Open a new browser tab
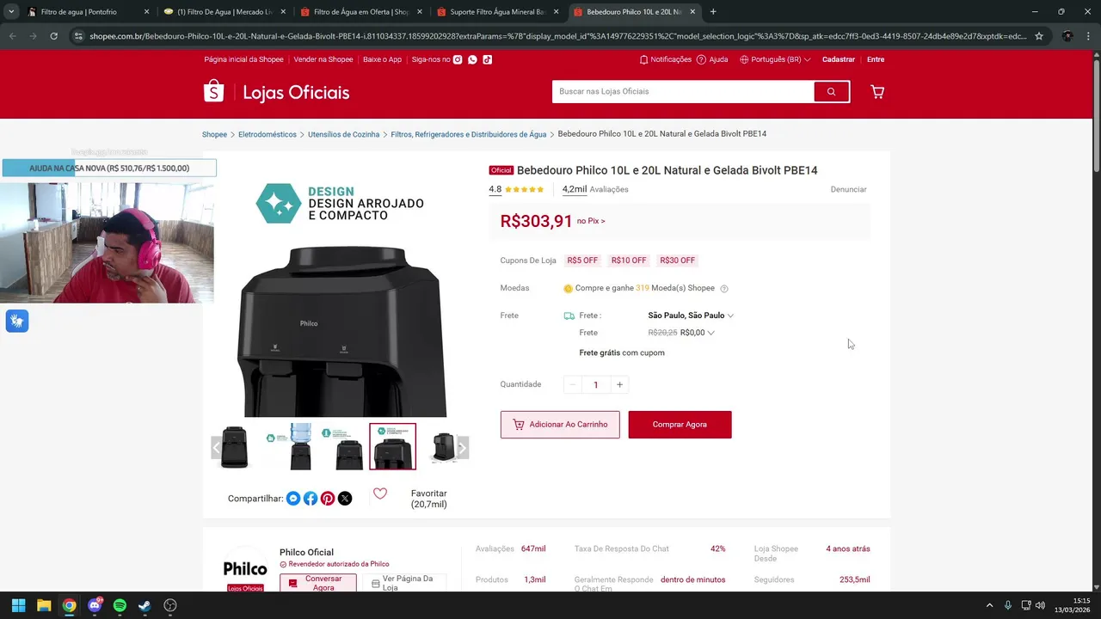Image resolution: width=1101 pixels, height=619 pixels. tap(713, 12)
